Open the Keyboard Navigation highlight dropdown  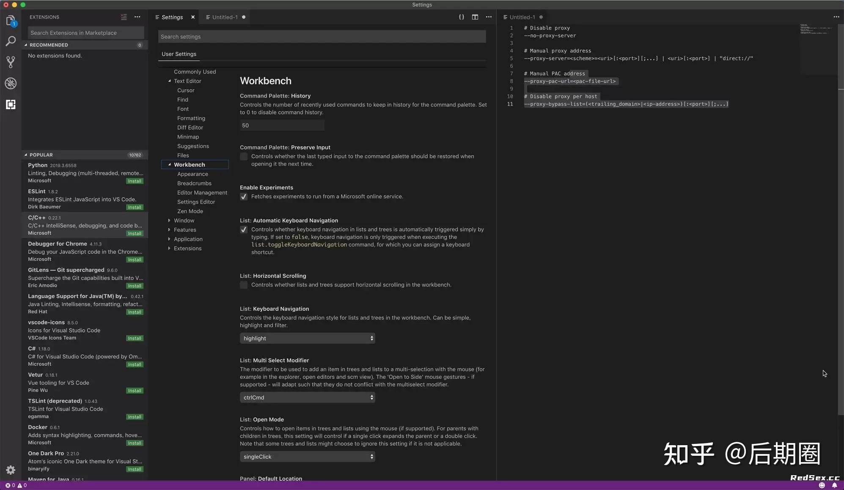(x=307, y=338)
